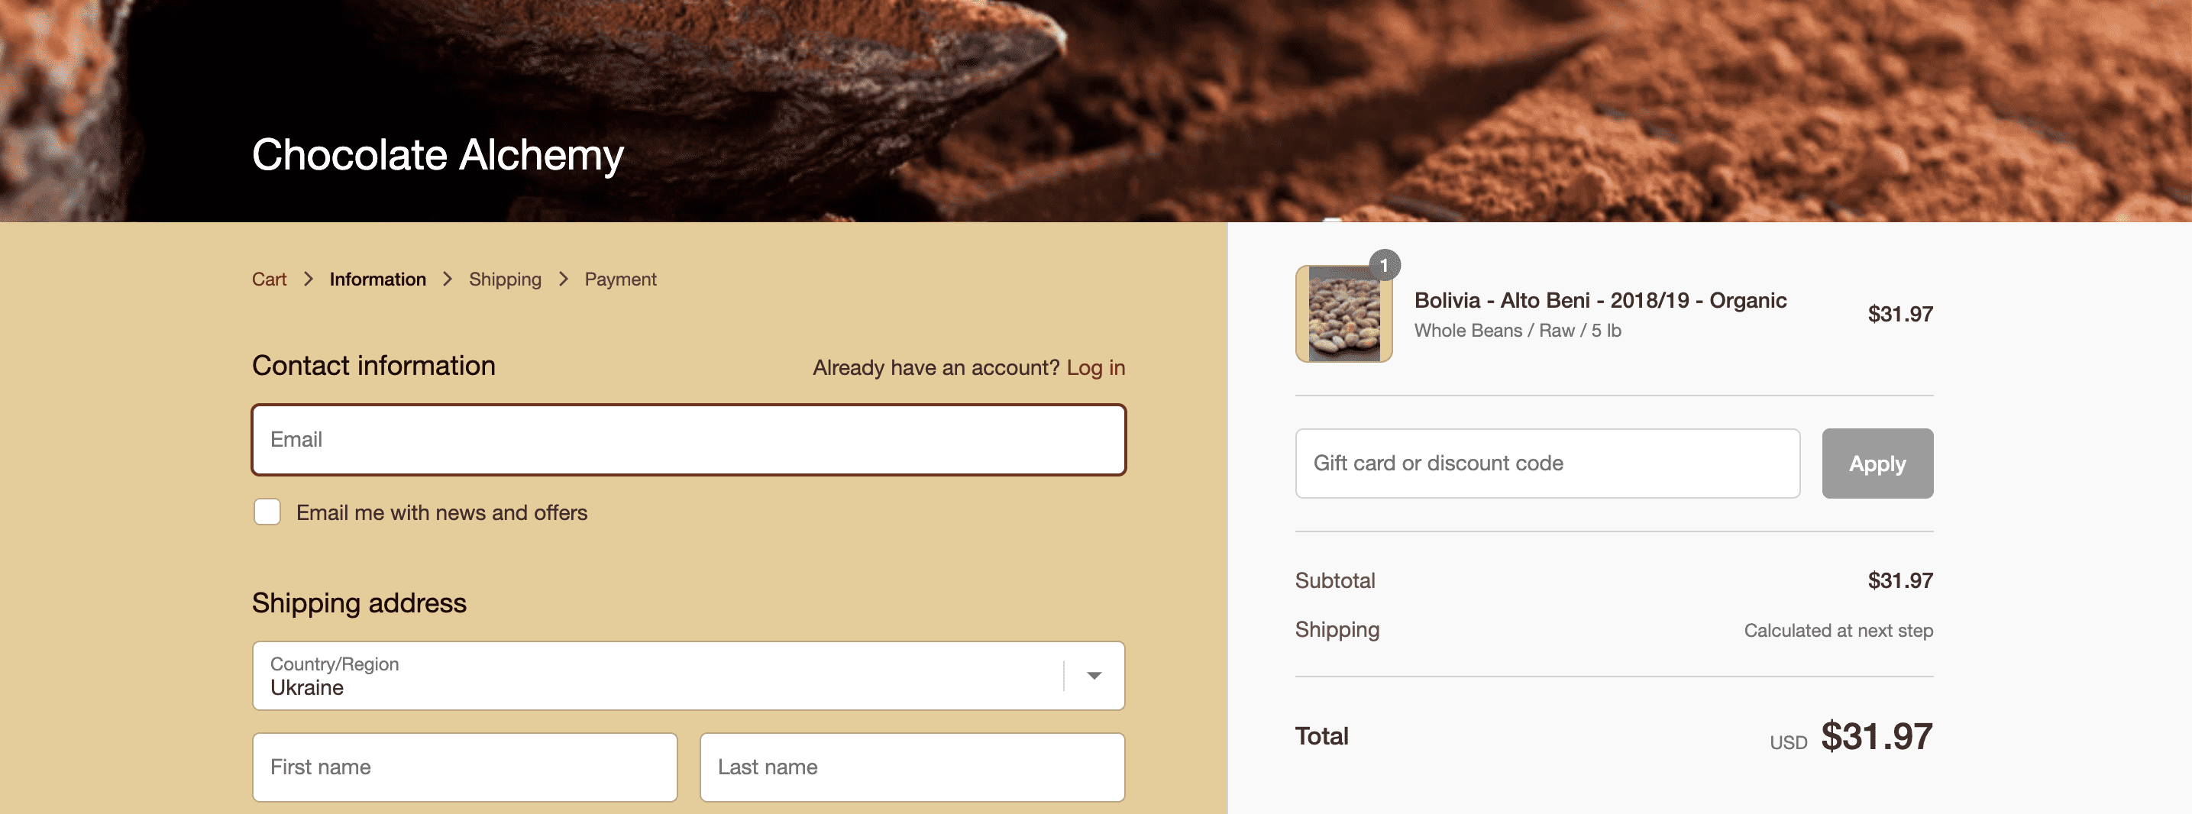
Task: Select the Information breadcrumb step
Action: (377, 279)
